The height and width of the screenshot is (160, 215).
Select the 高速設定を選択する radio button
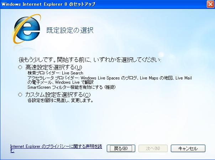tap(20, 67)
